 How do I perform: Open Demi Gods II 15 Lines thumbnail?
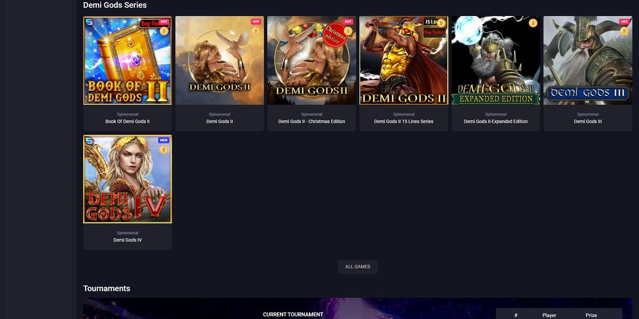point(404,60)
